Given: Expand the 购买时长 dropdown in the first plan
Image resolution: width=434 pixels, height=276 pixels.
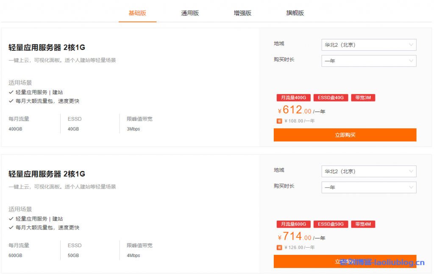Looking at the screenshot, I should click(x=369, y=61).
